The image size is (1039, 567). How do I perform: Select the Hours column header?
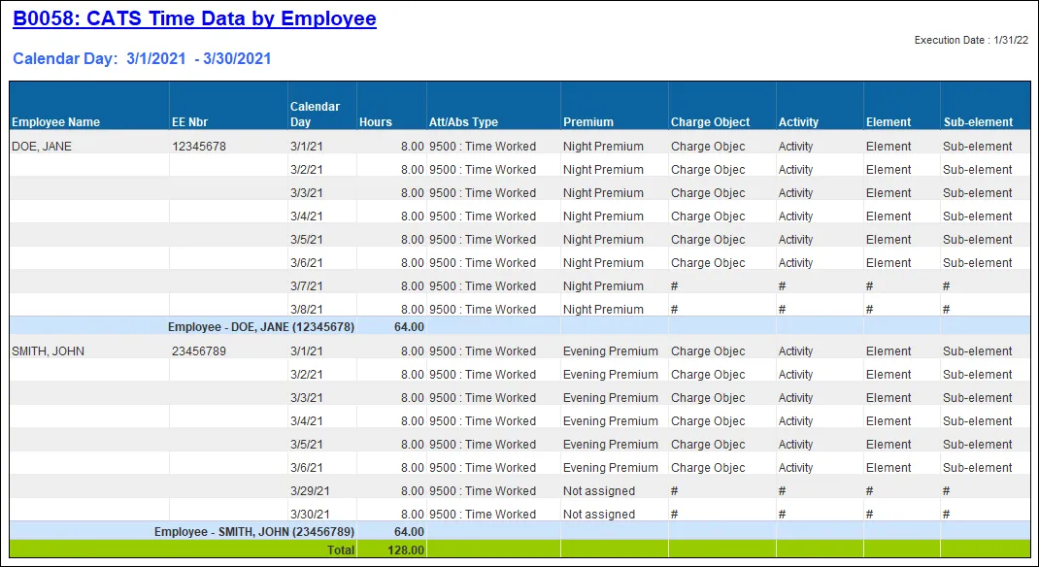point(376,122)
